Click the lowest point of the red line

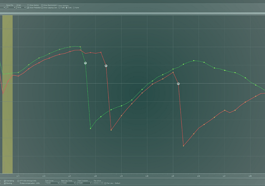pyautogui.click(x=183, y=146)
